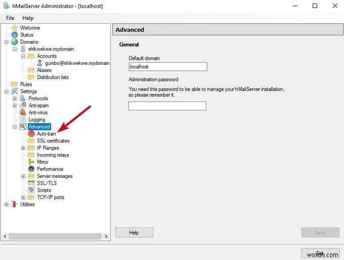Select the Anti-virus tree item
Image resolution: width=344 pixels, height=260 pixels.
pyautogui.click(x=38, y=113)
